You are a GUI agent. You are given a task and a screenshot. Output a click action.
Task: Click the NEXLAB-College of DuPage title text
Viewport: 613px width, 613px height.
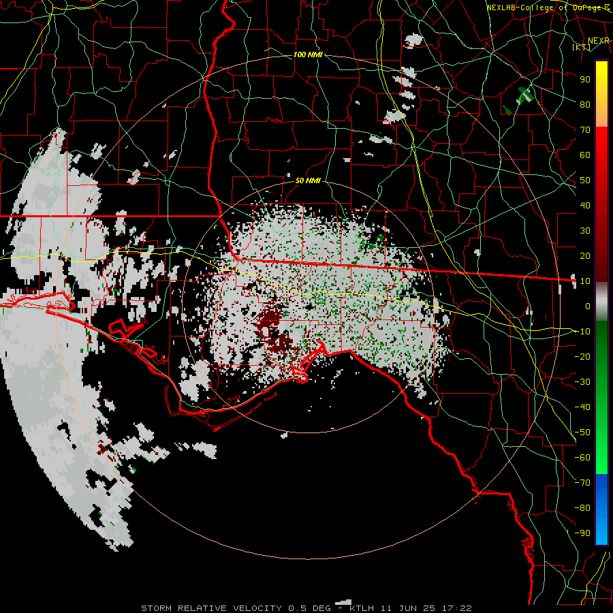coord(548,7)
